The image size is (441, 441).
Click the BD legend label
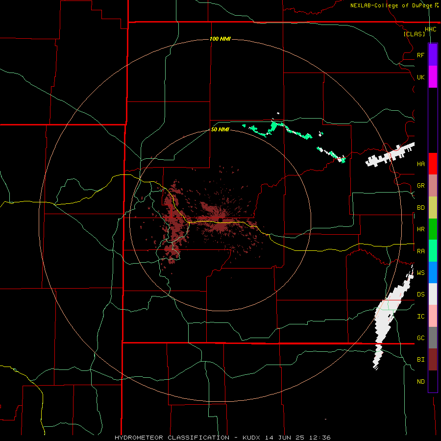click(x=420, y=208)
